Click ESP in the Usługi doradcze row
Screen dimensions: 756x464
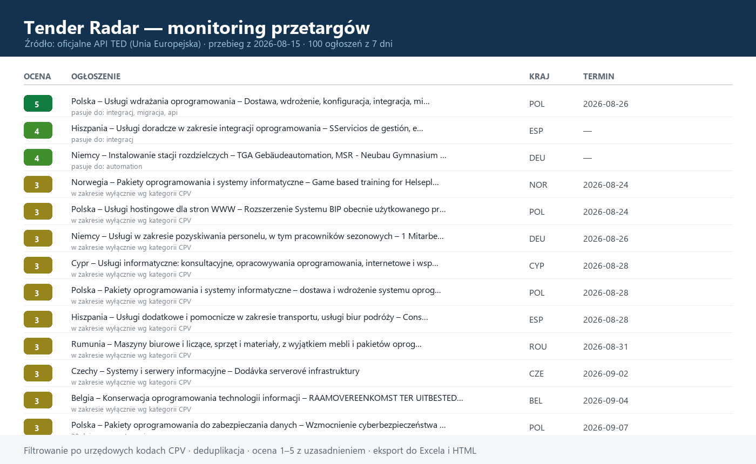coord(536,131)
